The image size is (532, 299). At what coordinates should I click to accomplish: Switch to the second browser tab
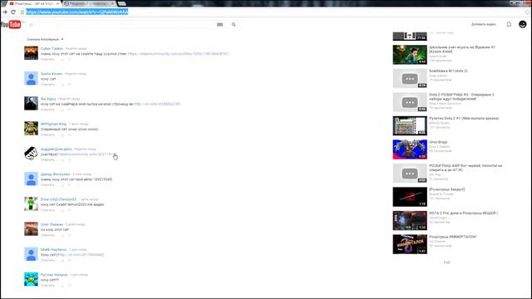pos(89,3)
